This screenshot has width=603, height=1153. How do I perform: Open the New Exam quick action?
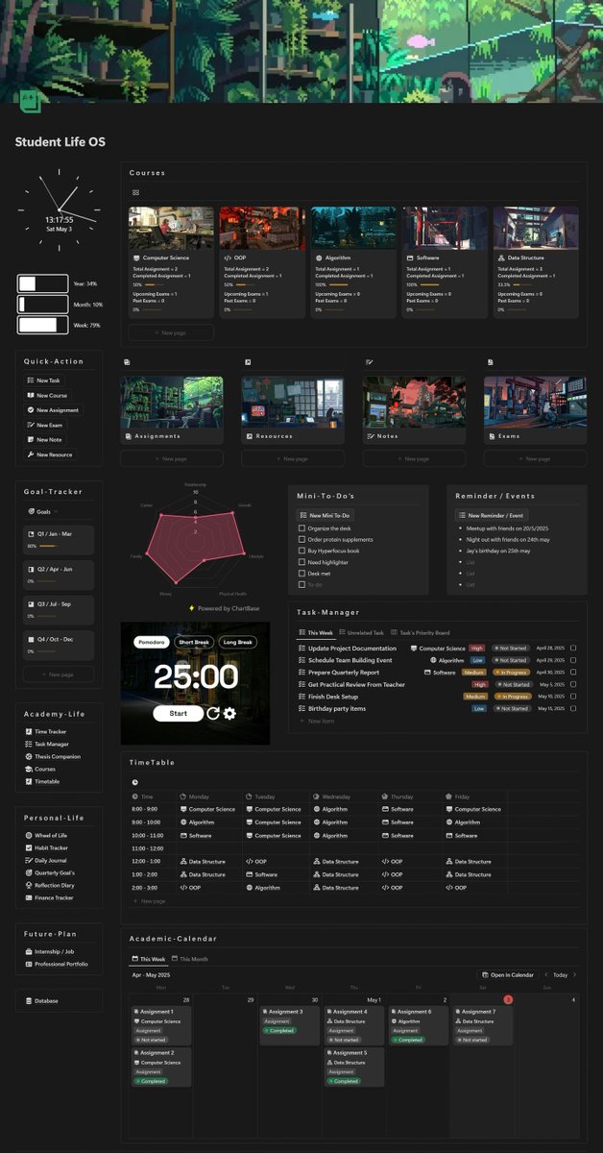tap(45, 425)
